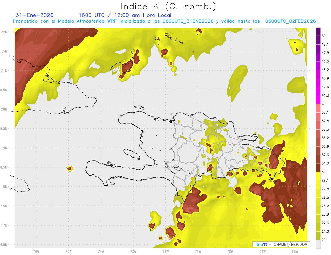Image resolution: width=331 pixels, height=255 pixels.
Task: Click the time "1600 UTC / 12:00 am Hora Local"
Action: (125, 15)
